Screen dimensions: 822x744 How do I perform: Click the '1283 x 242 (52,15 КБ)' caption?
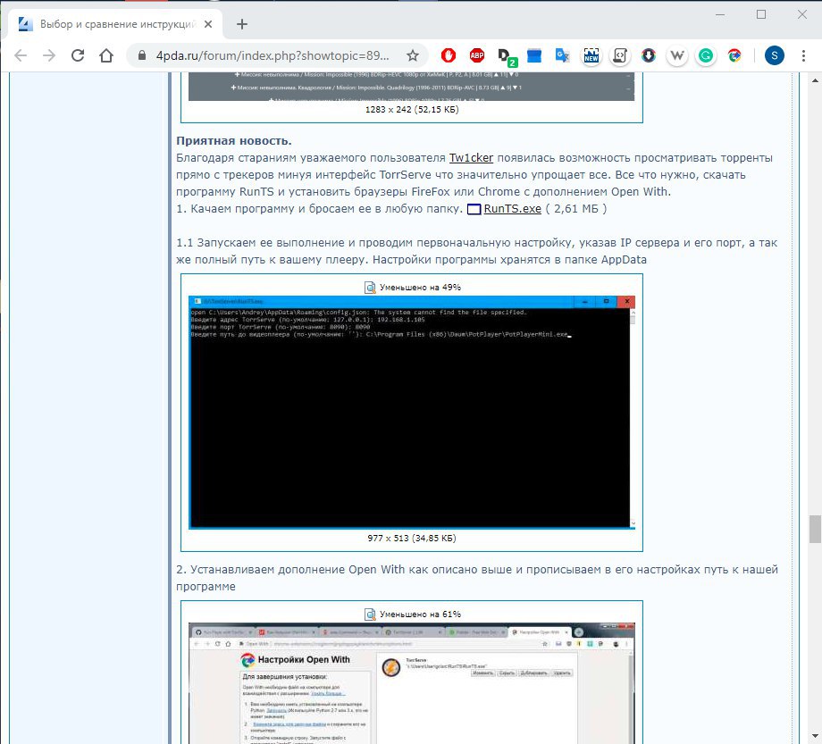point(412,110)
